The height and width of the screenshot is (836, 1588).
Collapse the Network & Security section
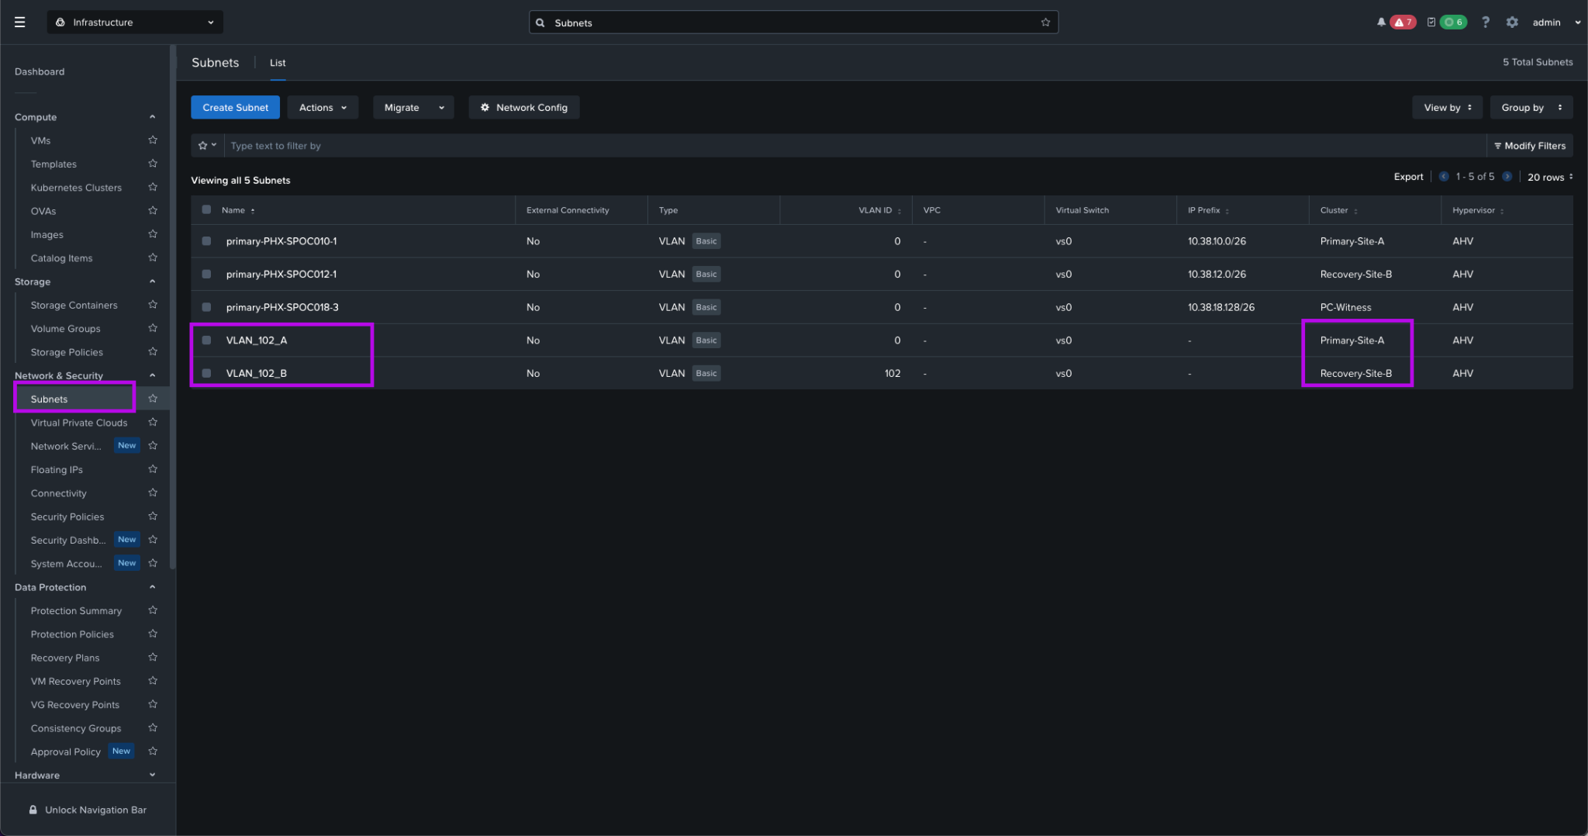(152, 375)
